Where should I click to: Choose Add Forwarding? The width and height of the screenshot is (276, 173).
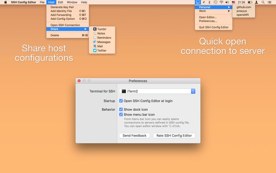tap(68, 15)
